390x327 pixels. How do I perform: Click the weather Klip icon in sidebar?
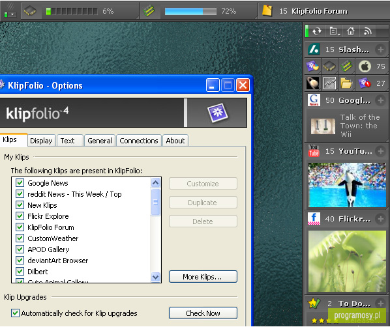[313, 66]
